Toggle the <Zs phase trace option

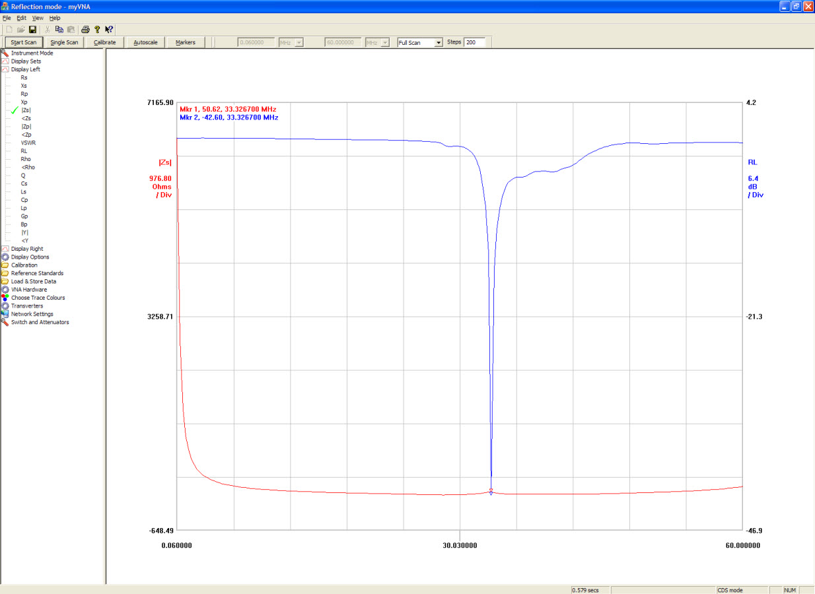pyautogui.click(x=26, y=118)
